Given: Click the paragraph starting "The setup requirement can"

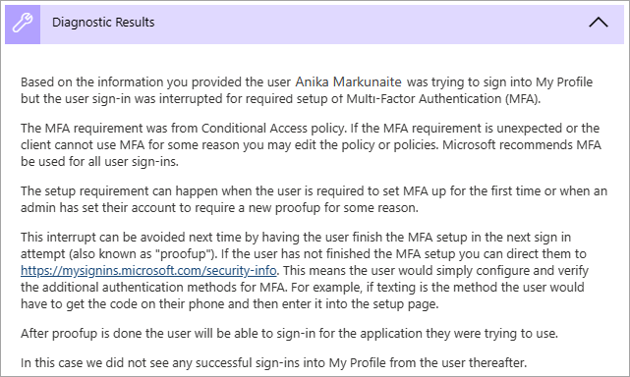Looking at the screenshot, I should [x=314, y=199].
